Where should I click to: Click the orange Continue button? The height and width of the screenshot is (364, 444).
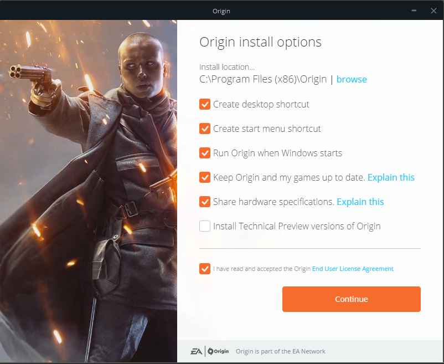coord(352,299)
